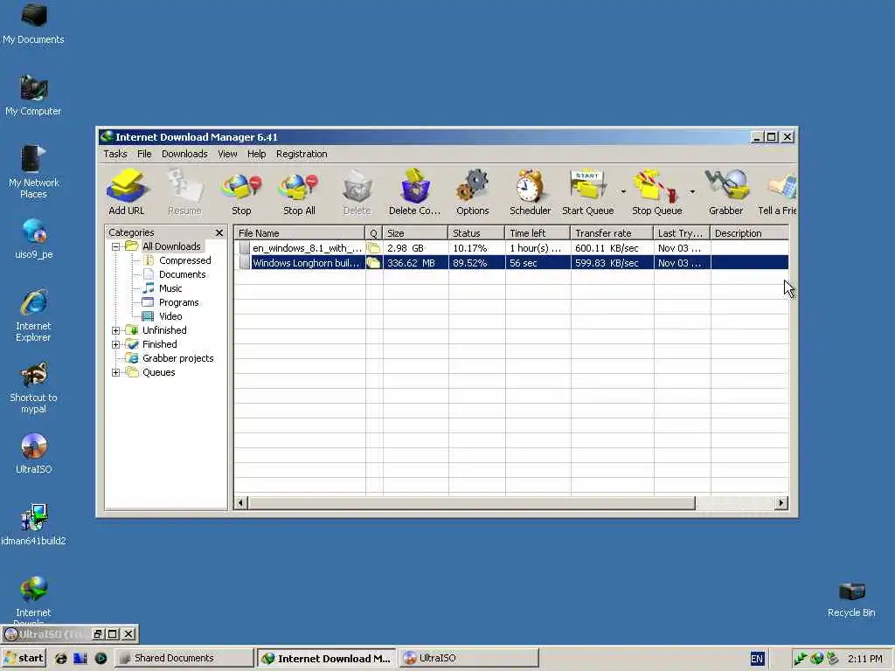
Task: Sort by the Description column header
Action: point(749,232)
